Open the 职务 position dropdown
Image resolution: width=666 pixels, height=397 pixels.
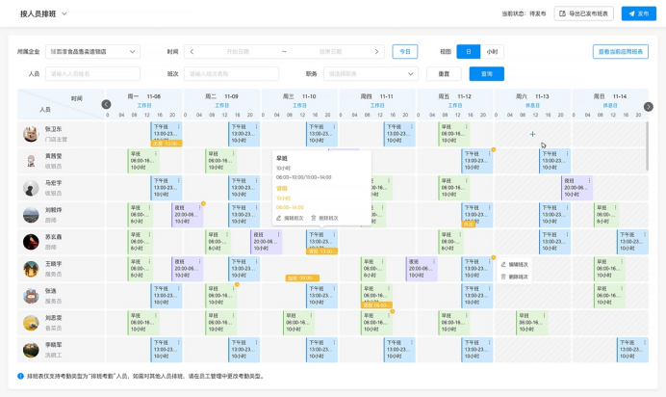pos(371,74)
